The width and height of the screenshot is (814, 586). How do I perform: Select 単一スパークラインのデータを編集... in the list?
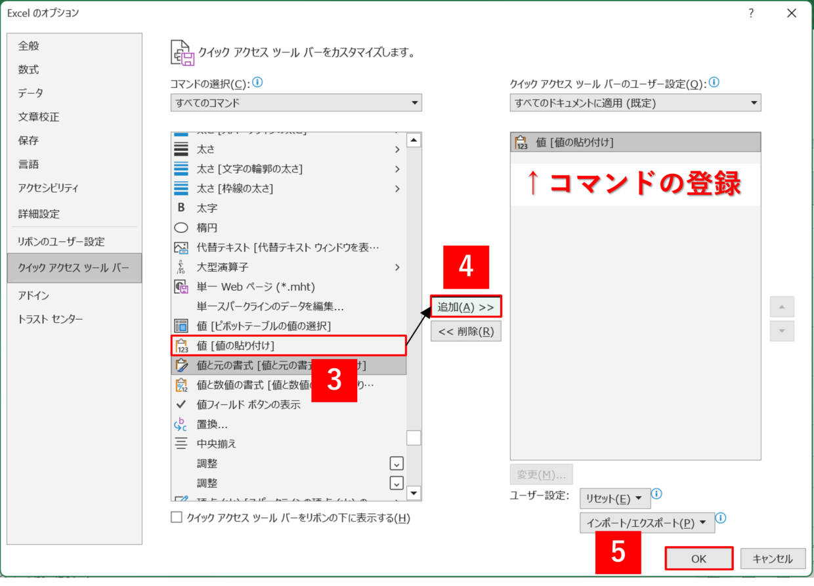288,306
